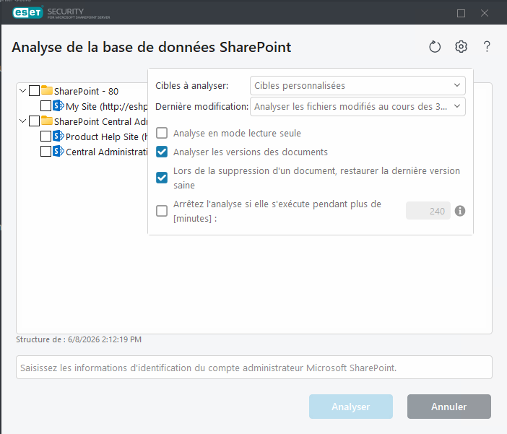Uncheck Analyser les versions des documents
This screenshot has height=434, width=507.
[162, 152]
